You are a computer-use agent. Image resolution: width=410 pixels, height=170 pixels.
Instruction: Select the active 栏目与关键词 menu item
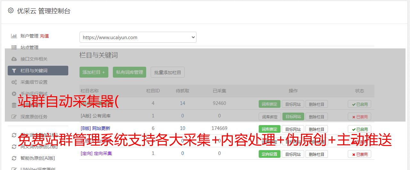(38, 71)
